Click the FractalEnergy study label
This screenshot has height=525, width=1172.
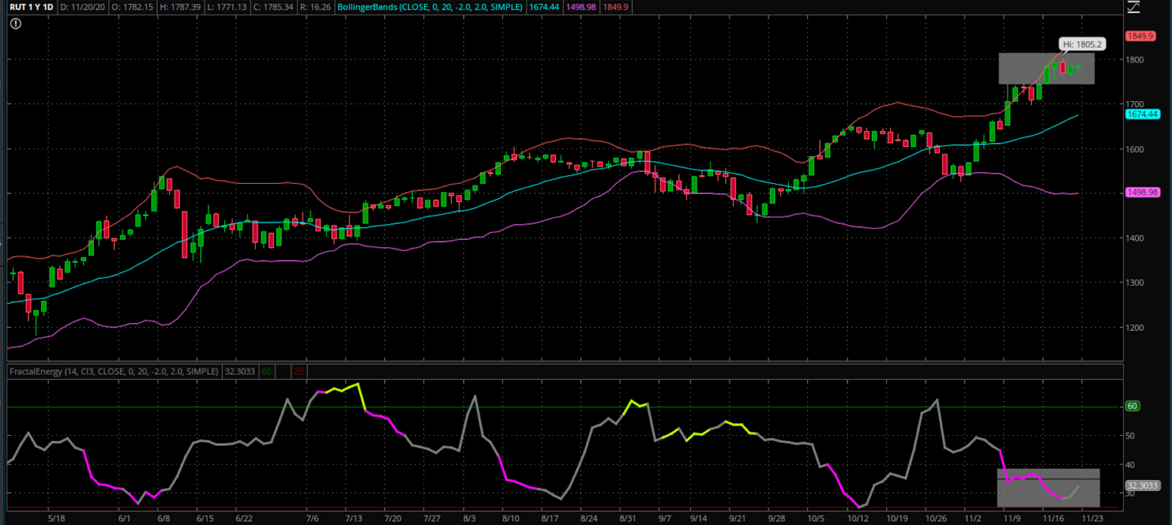[114, 371]
